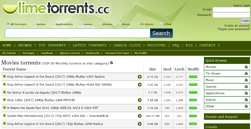Click RSS icon next to TV shows in Quick Browse
Image resolution: width=251 pixels, height=129 pixels.
pos(246,74)
